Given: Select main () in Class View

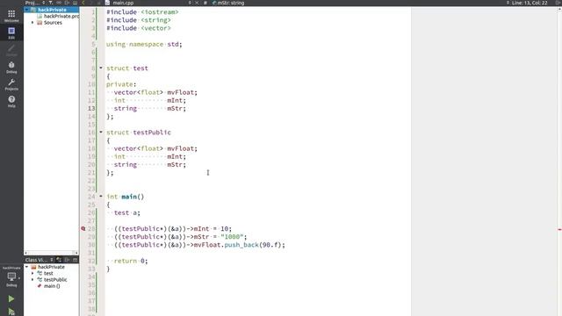Looking at the screenshot, I should pos(52,286).
